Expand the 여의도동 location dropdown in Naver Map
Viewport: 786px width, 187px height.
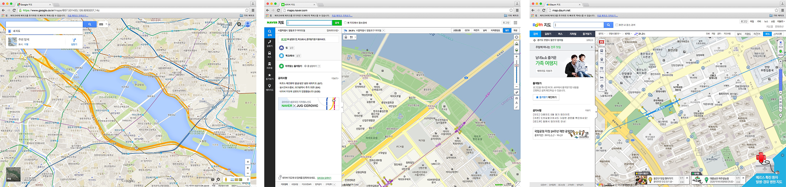384,30
